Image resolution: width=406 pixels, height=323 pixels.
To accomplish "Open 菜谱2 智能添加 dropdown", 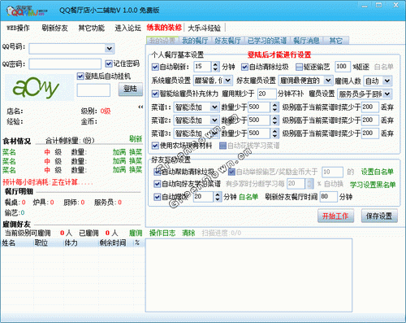I will point(214,120).
